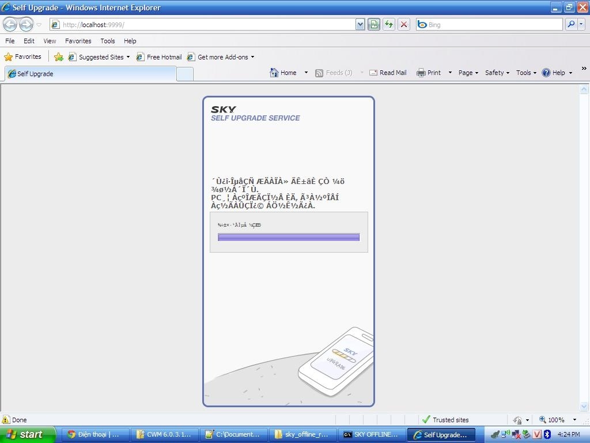Viewport: 590px width, 443px height.
Task: Open Read Mail from toolbar
Action: tap(388, 73)
